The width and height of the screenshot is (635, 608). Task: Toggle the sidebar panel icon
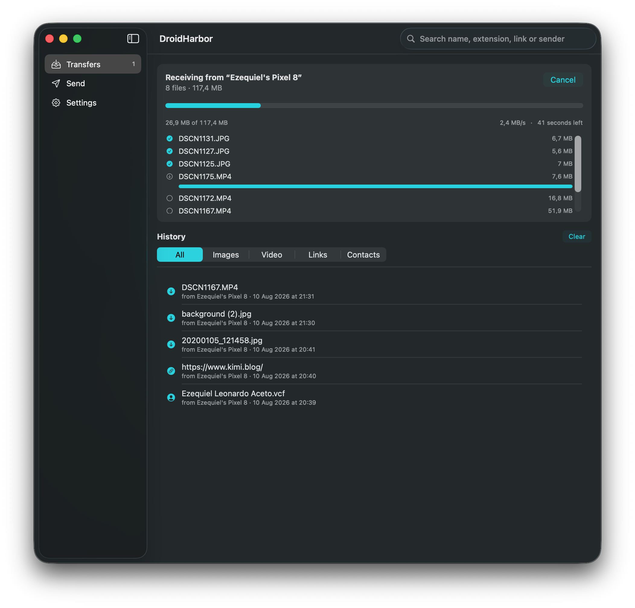click(133, 39)
